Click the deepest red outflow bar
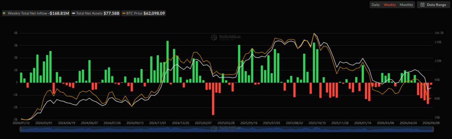This screenshot has height=139, width=452. pyautogui.click(x=213, y=99)
